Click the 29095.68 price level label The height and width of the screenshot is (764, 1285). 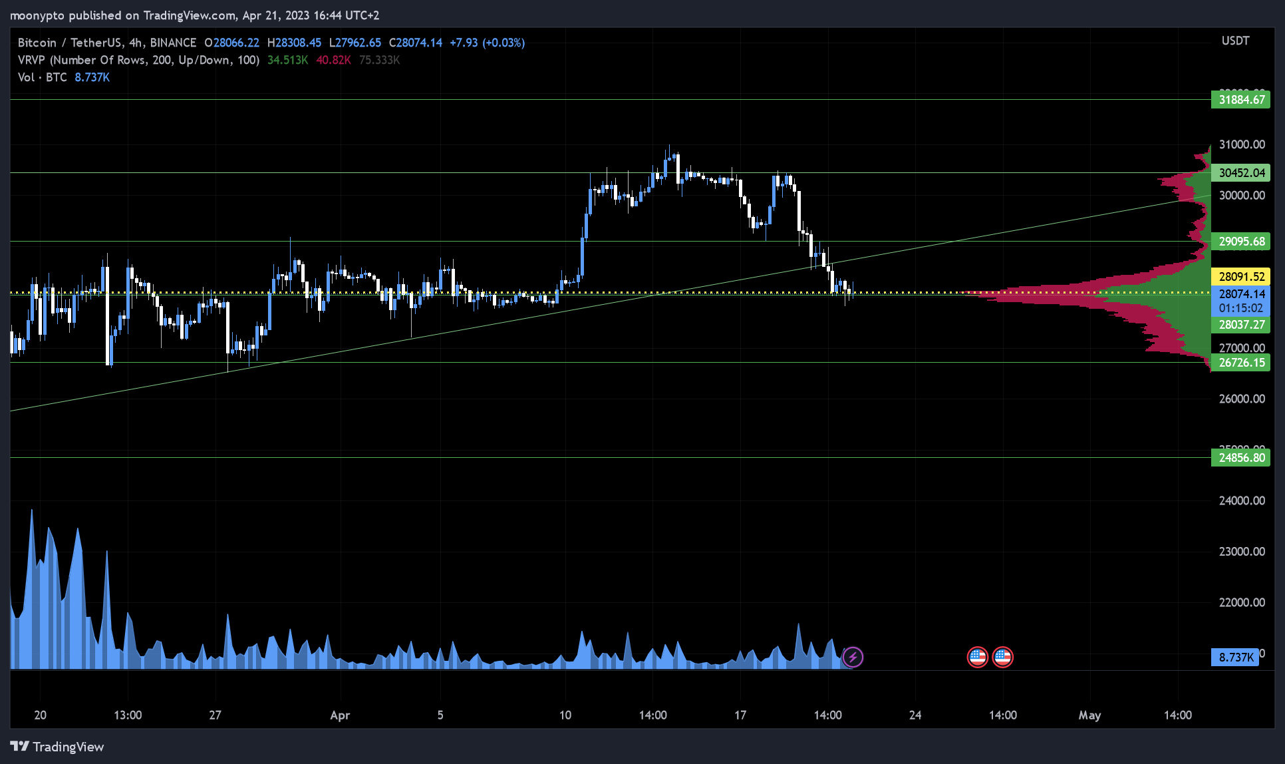(1241, 242)
